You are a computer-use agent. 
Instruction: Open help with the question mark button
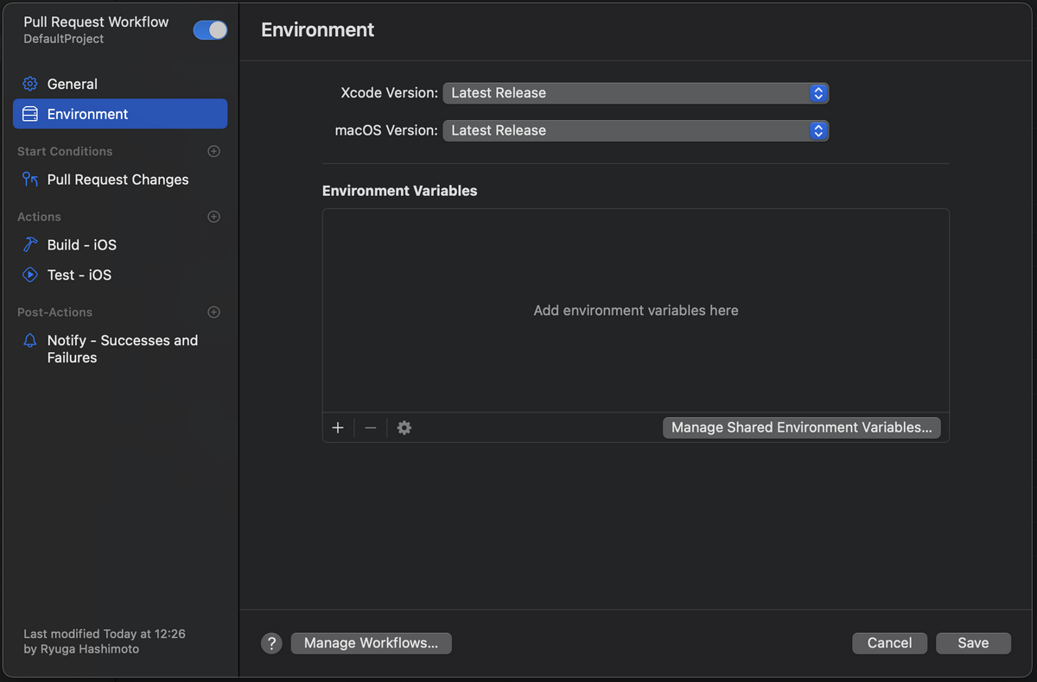click(271, 643)
